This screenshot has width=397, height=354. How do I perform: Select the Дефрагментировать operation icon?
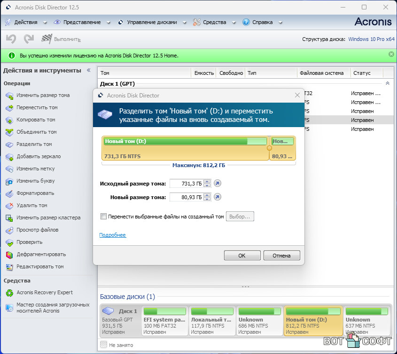point(9,254)
